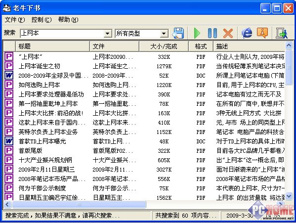Select file name 首版尾版P02...
The height and width of the screenshot is (223, 296).
[x=113, y=151]
